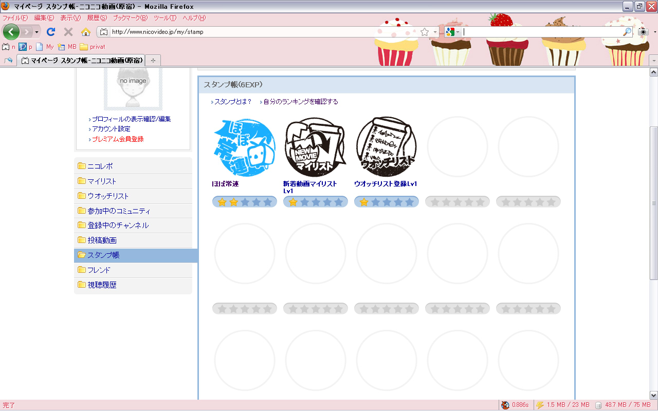
Task: Click the 新着動画マイリスト Lv1 stamp title
Action: coord(310,188)
